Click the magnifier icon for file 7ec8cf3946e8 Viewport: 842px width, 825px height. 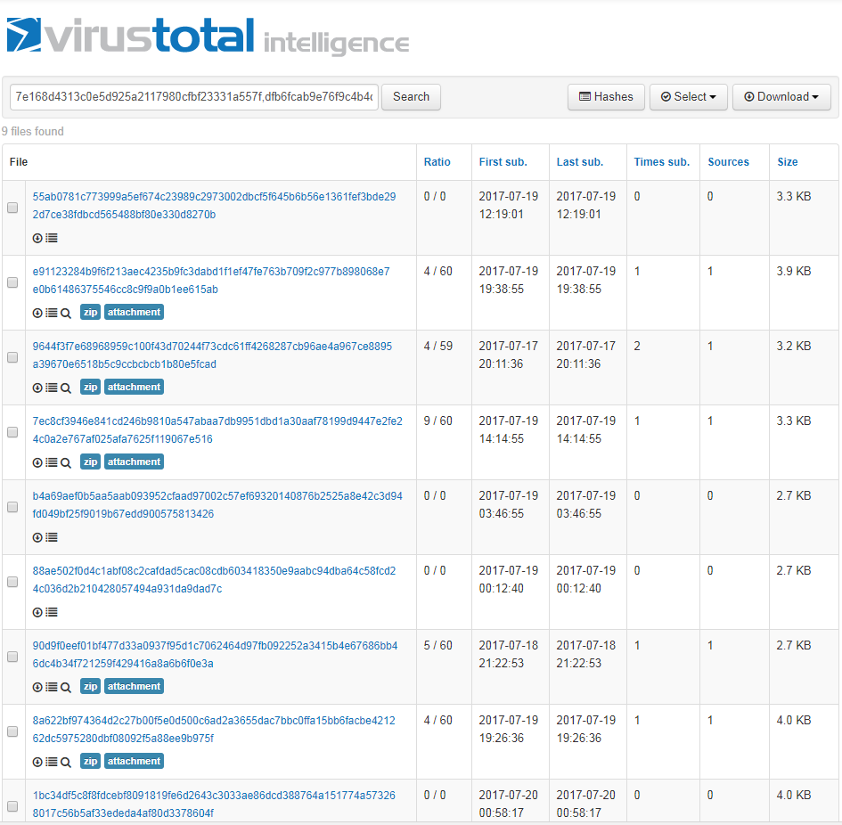(66, 463)
